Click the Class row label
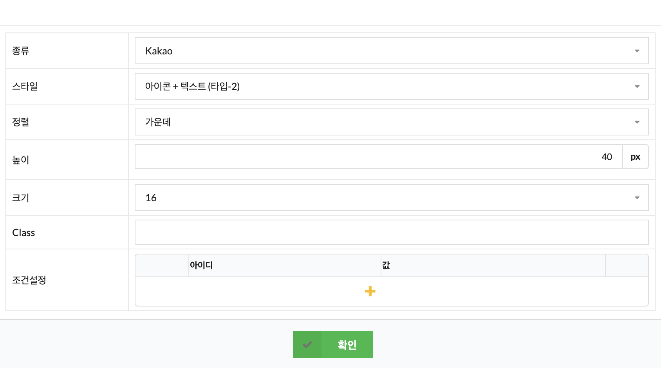661x368 pixels. [23, 233]
